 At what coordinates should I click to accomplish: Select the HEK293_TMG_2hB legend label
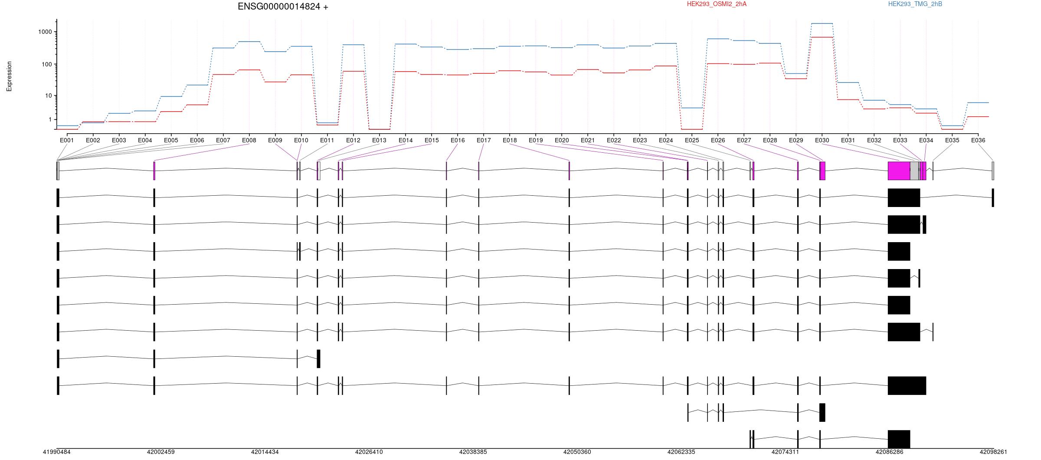[915, 4]
